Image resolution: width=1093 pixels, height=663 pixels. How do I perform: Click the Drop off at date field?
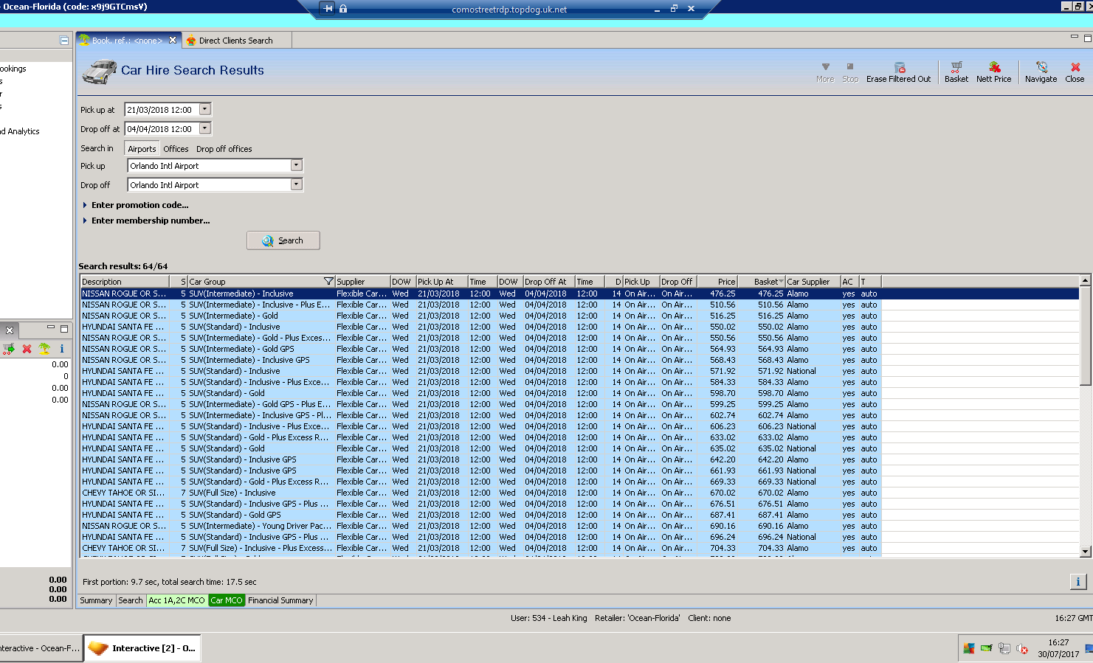(x=162, y=128)
